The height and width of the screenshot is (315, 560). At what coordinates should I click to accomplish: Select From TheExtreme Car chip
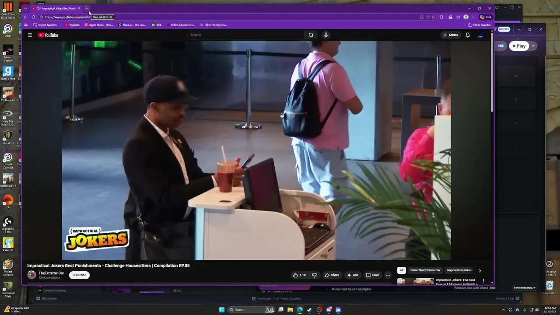[425, 270]
